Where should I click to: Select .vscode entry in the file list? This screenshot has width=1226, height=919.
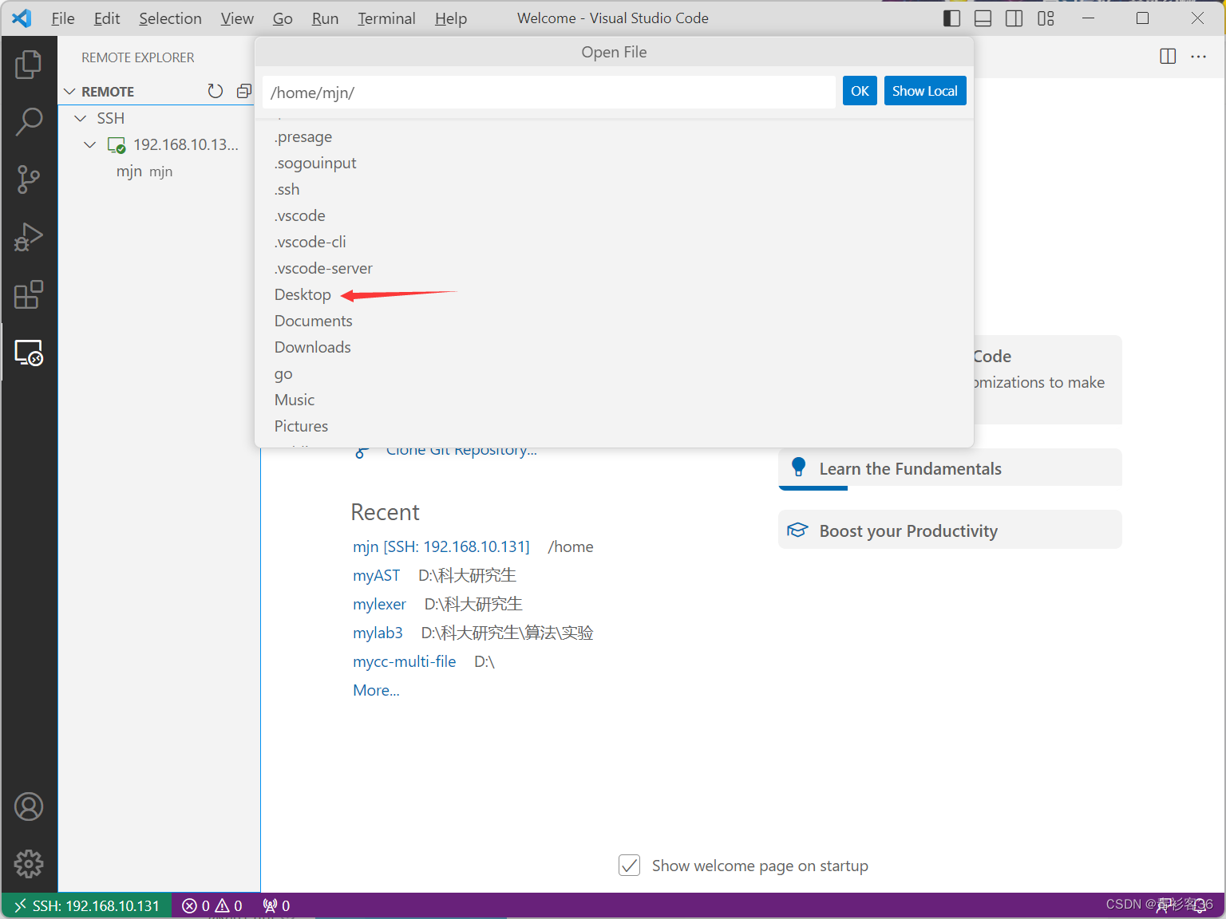614,215
